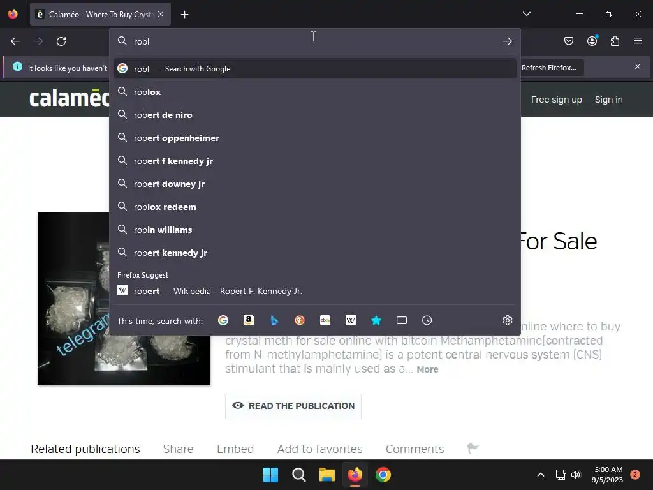
Task: Choose the robert de niro suggestion
Action: click(x=315, y=115)
